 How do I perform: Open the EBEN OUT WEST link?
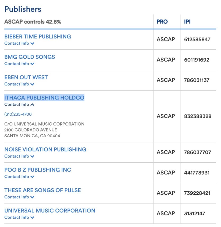[x=26, y=77]
